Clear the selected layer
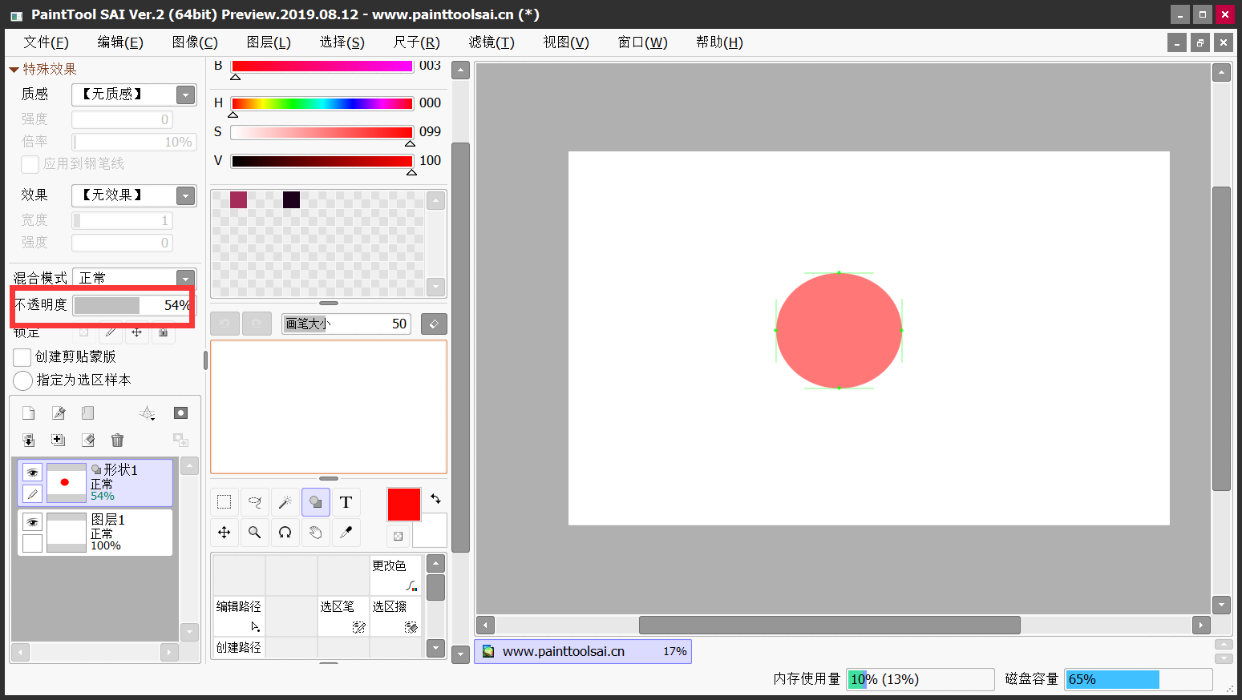This screenshot has width=1242, height=700. click(x=88, y=441)
